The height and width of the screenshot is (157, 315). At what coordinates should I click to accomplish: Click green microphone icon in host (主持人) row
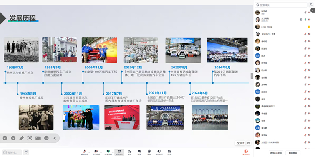pyautogui.click(x=305, y=20)
